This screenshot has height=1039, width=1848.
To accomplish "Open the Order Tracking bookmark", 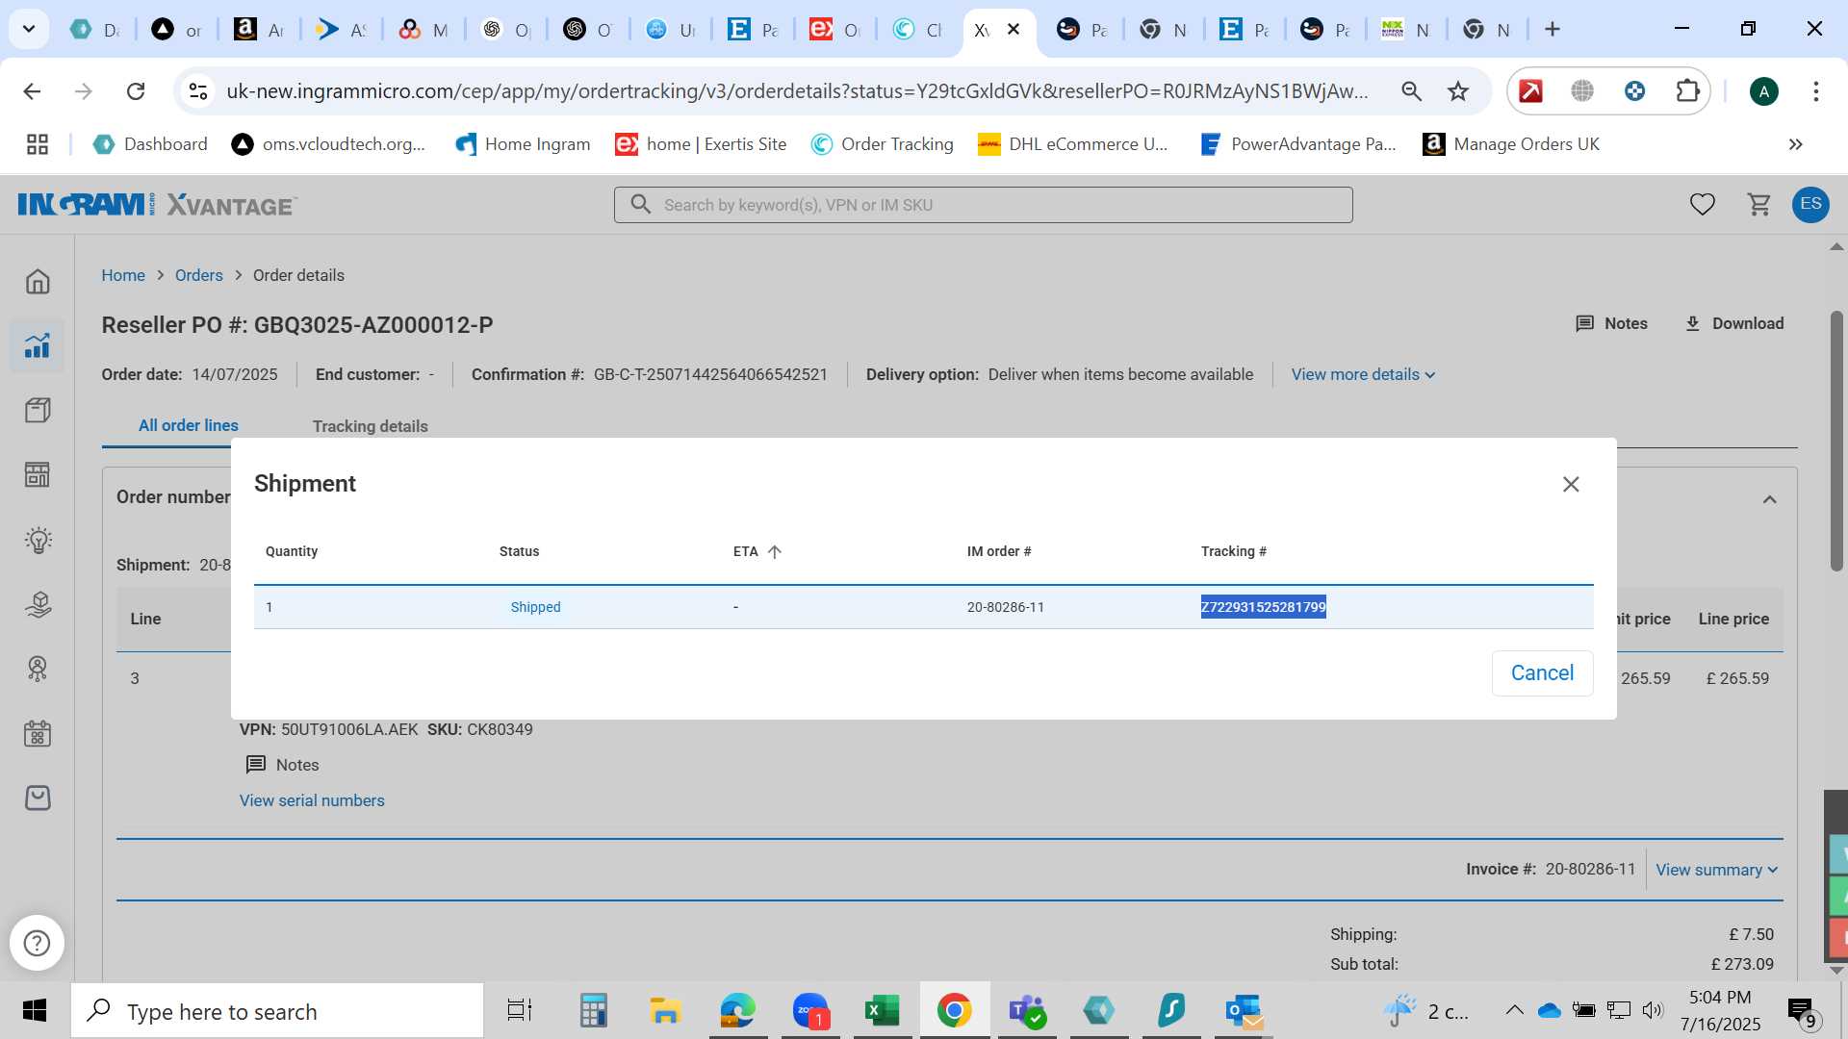I will tap(882, 144).
